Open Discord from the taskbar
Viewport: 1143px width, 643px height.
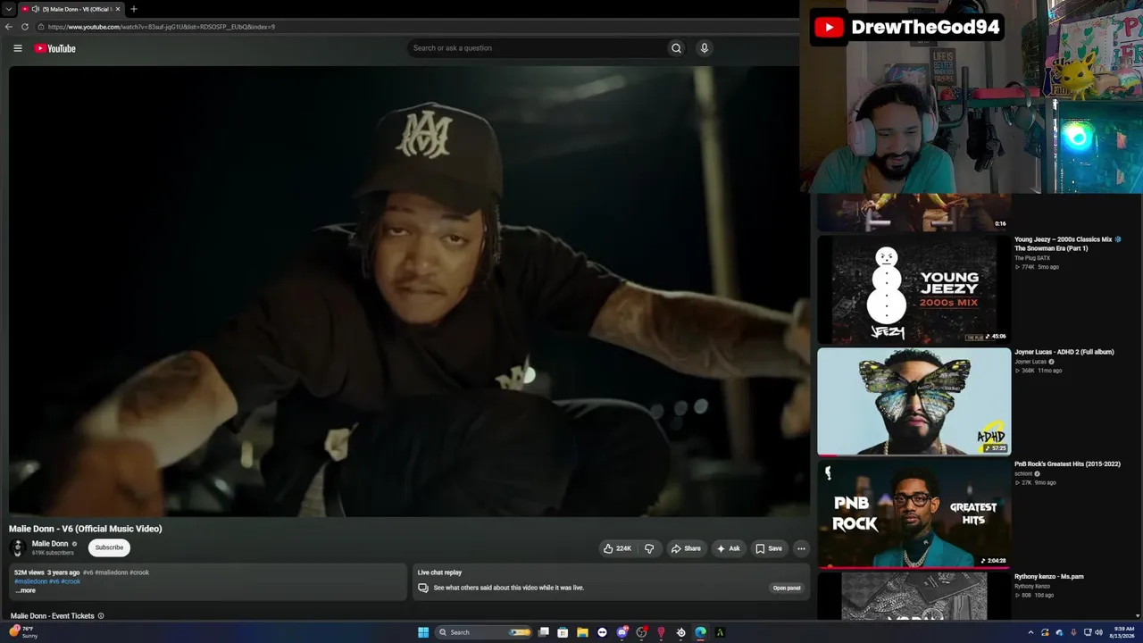[x=622, y=632]
